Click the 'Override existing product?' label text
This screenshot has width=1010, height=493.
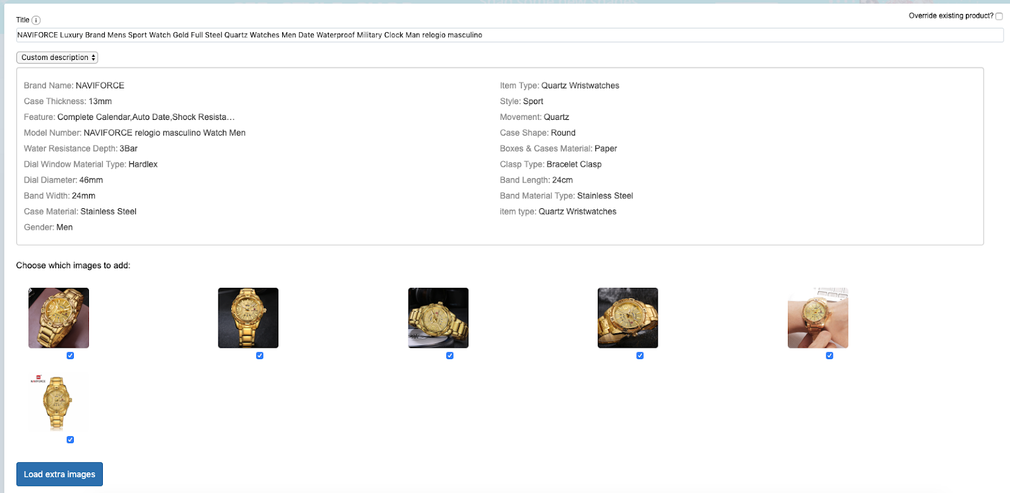point(951,16)
